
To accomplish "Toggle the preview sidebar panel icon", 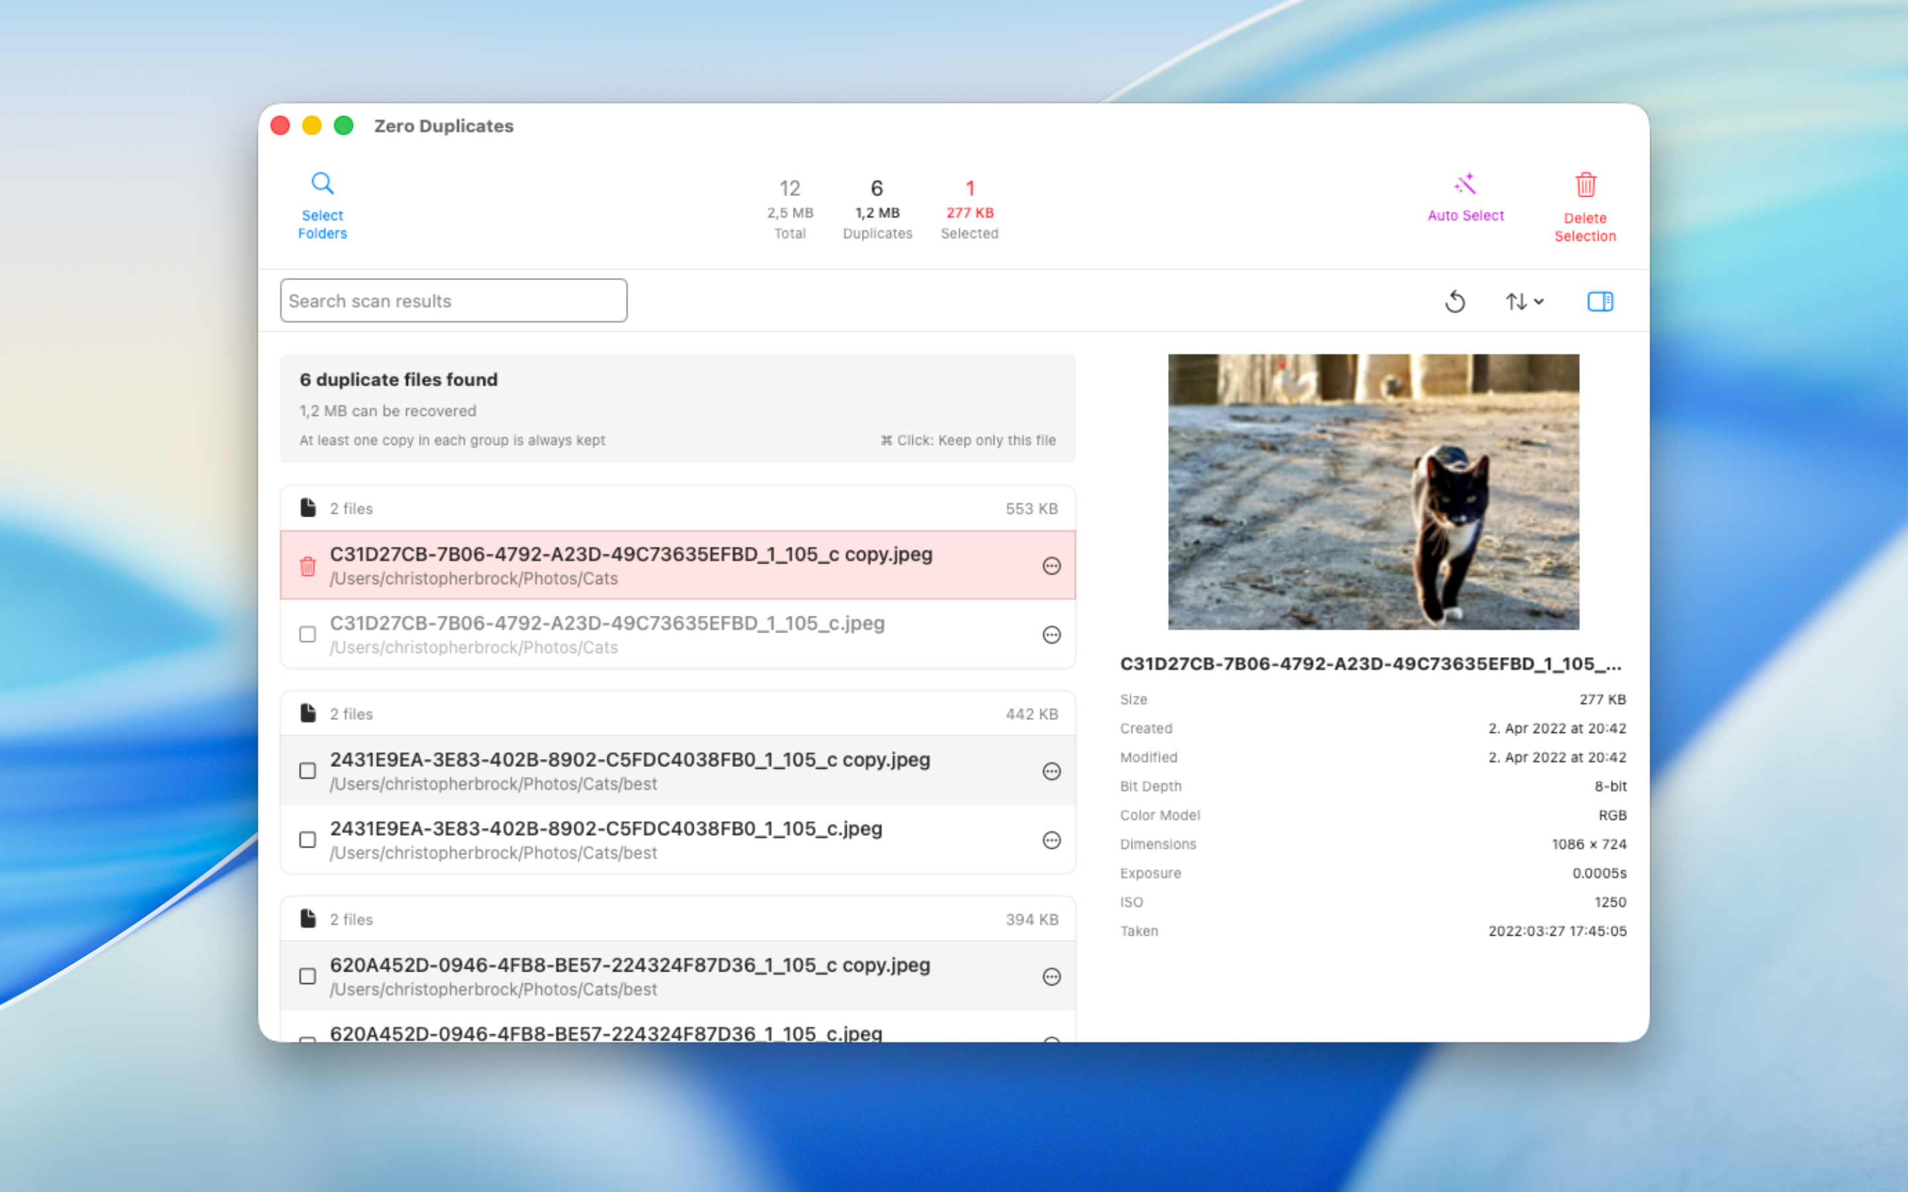I will [x=1599, y=301].
